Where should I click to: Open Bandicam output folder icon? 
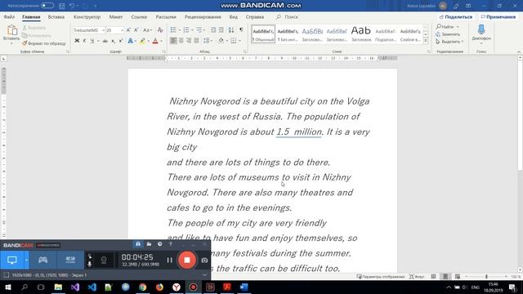click(149, 244)
